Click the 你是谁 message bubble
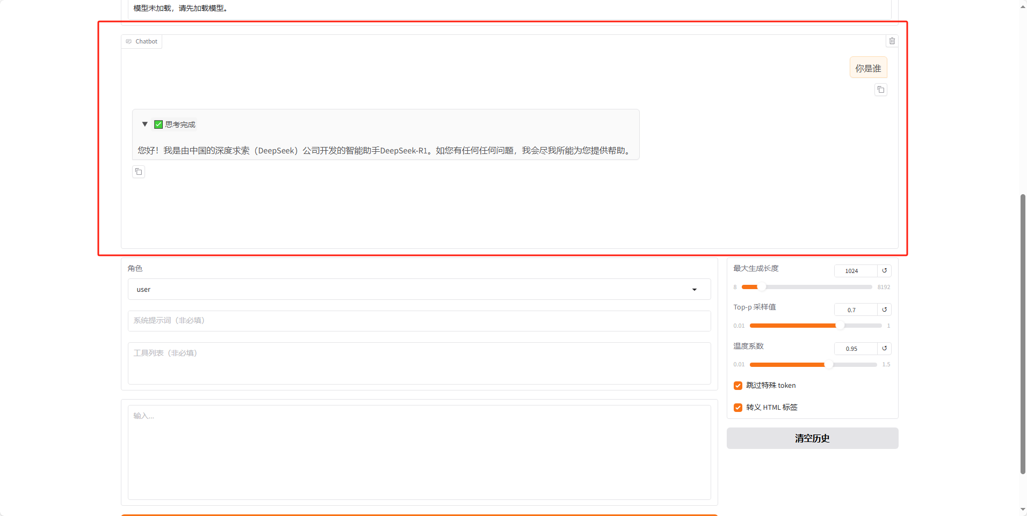The width and height of the screenshot is (1027, 516). click(868, 68)
